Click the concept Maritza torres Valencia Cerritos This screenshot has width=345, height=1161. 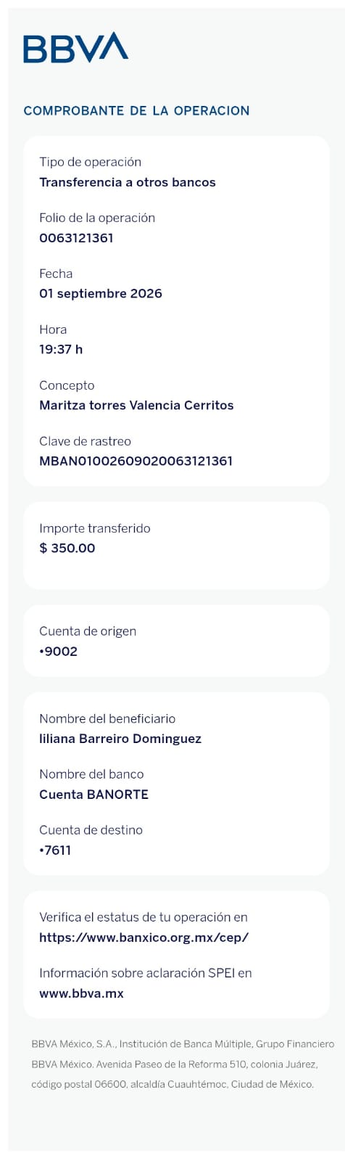coord(136,405)
